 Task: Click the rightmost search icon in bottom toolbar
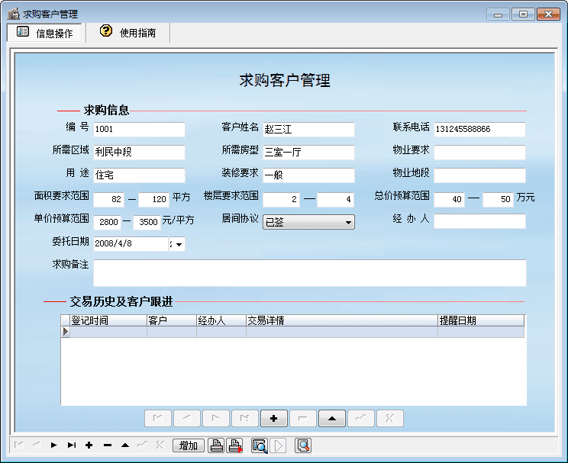point(303,445)
